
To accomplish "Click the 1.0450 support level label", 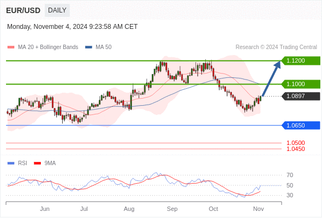I will coord(296,149).
